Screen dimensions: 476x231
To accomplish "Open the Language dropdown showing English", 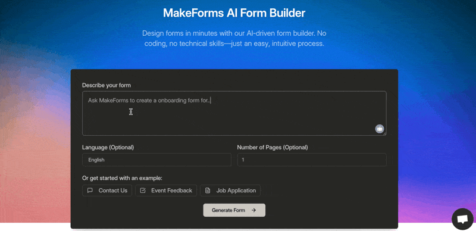I will click(156, 160).
